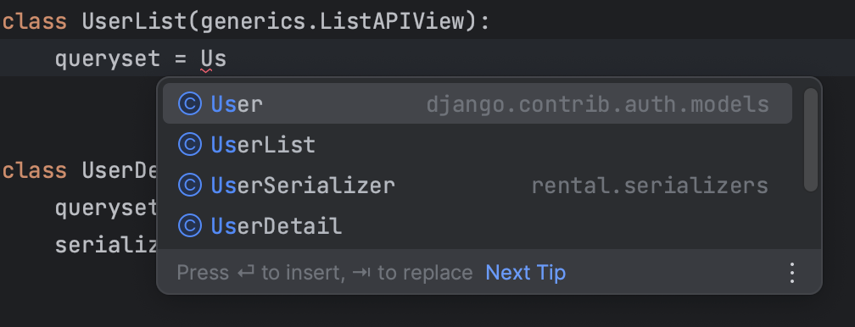This screenshot has width=855, height=327.
Task: Click the partially hidden UserDe class name
Action: (120, 170)
